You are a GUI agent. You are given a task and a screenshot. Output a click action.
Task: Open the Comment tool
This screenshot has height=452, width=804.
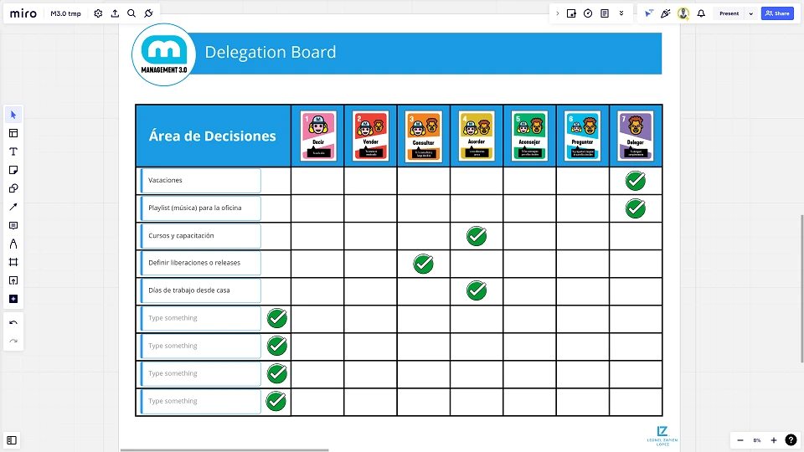click(x=13, y=225)
